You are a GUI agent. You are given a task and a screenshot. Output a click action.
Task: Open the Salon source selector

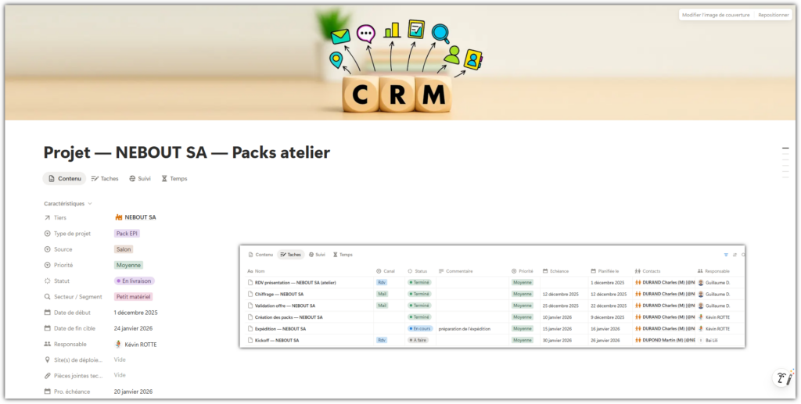[124, 249]
